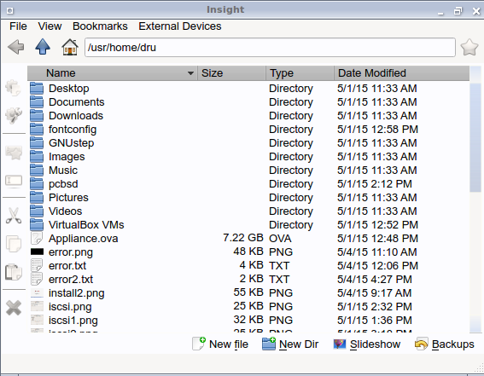Image resolution: width=484 pixels, height=376 pixels.
Task: Sort files by Date Modified column header
Action: [x=401, y=73]
